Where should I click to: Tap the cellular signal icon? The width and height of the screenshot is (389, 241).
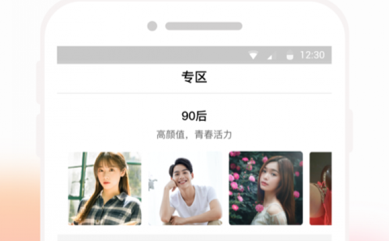pos(271,56)
